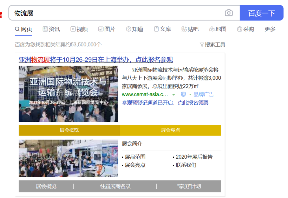Open the 亚洲物流展 headline link
The width and height of the screenshot is (288, 198).
96,60
